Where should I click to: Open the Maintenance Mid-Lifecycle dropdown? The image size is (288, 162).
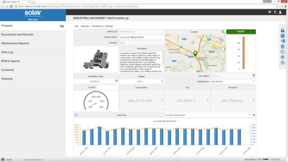click(233, 81)
